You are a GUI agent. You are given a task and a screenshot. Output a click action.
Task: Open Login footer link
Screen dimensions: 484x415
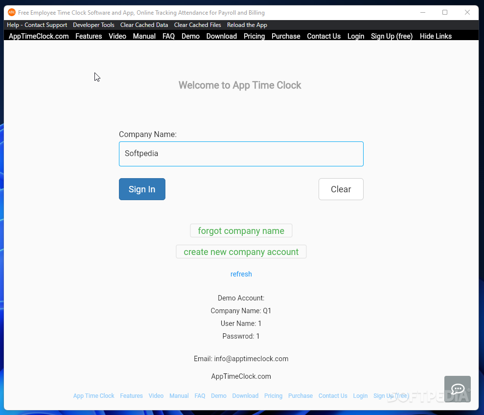360,396
